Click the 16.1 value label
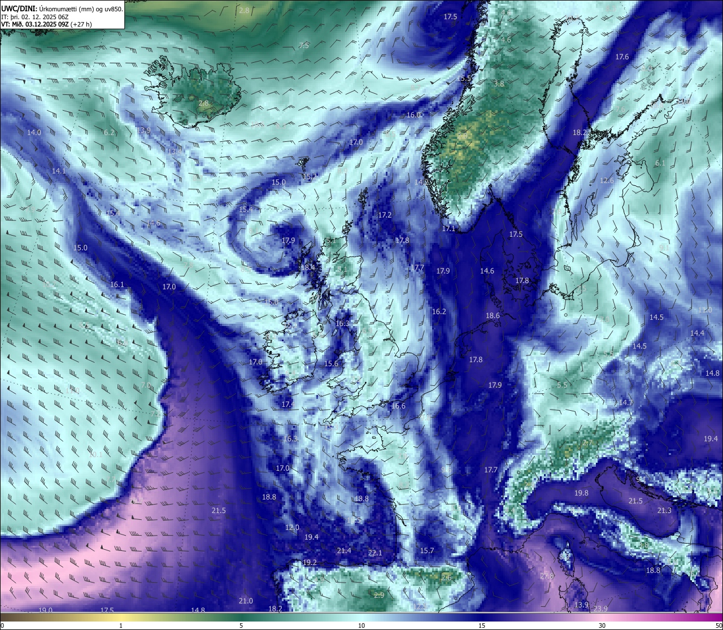 117,285
